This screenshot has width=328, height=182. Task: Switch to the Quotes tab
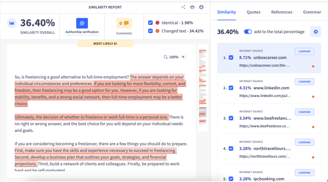(x=253, y=12)
